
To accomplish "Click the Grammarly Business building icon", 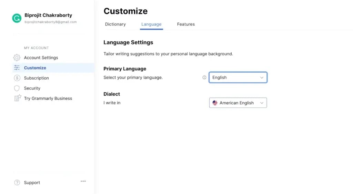I will (17, 98).
